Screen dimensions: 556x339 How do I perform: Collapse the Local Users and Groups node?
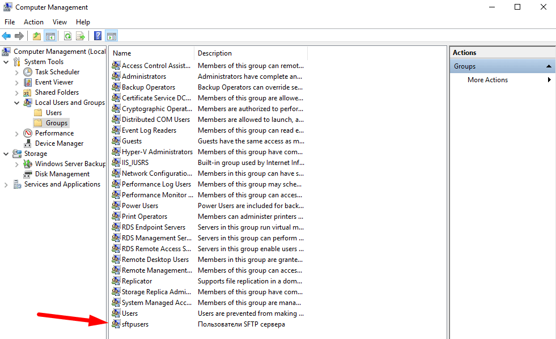tap(16, 103)
